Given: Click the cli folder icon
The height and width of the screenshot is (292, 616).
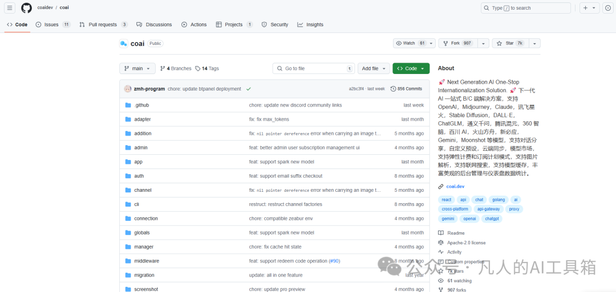Looking at the screenshot, I should 128,204.
